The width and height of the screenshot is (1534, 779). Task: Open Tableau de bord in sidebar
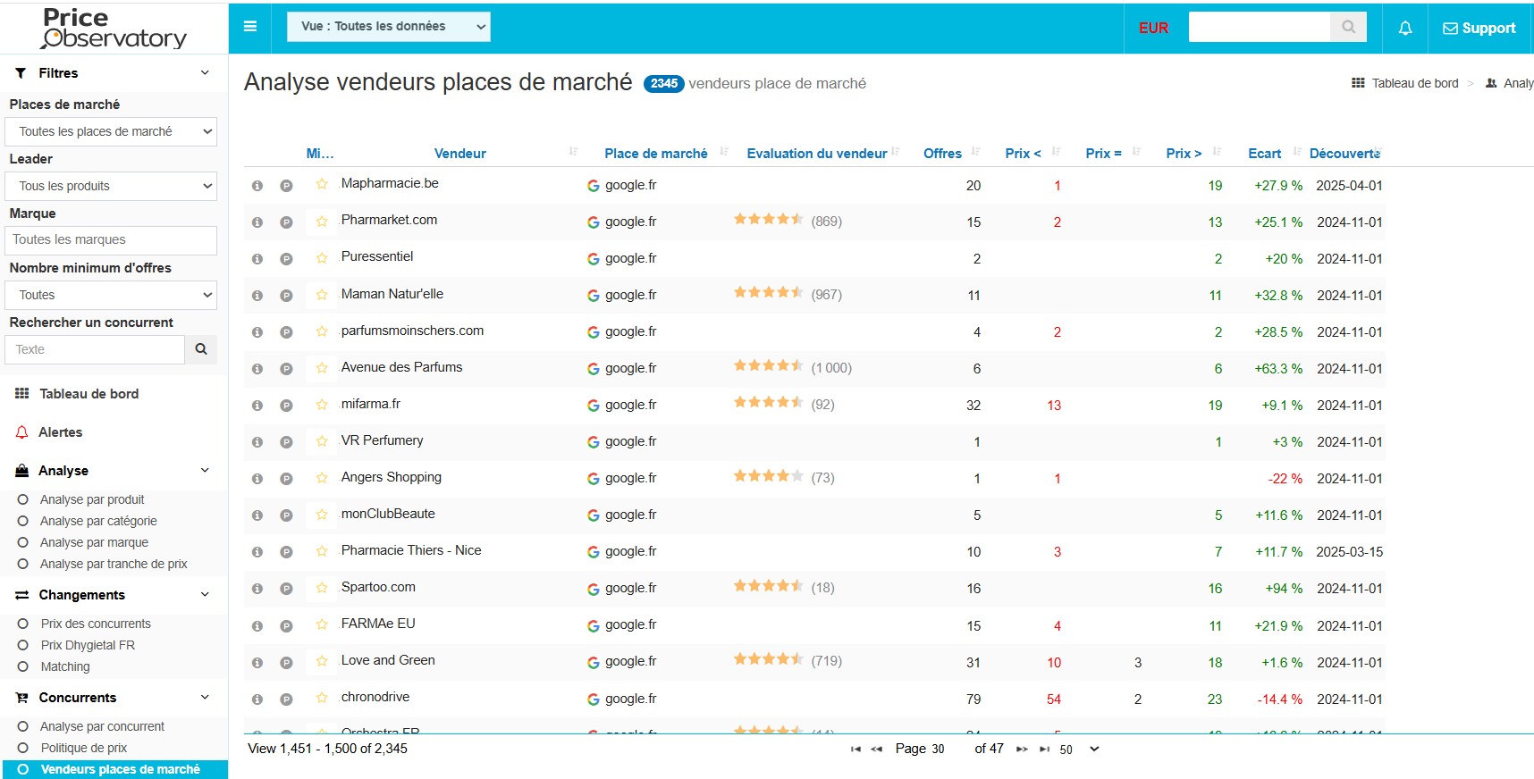(88, 394)
